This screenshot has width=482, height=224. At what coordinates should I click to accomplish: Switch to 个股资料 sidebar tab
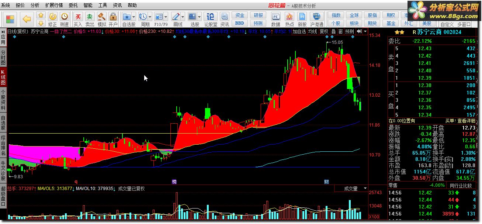click(x=3, y=100)
